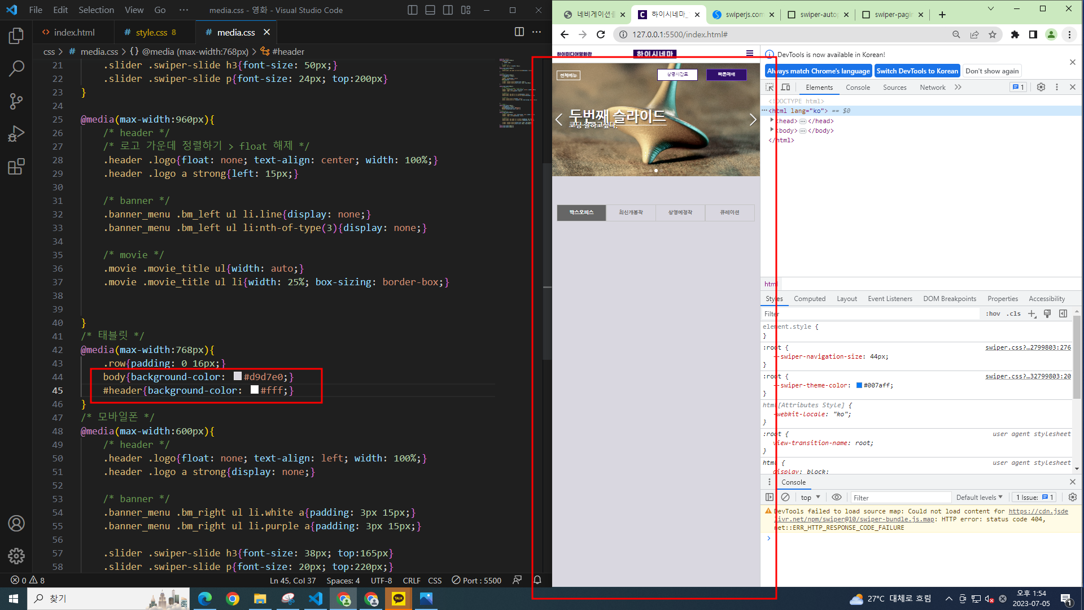Toggle the .cls class editor
1084x610 pixels.
(1015, 314)
